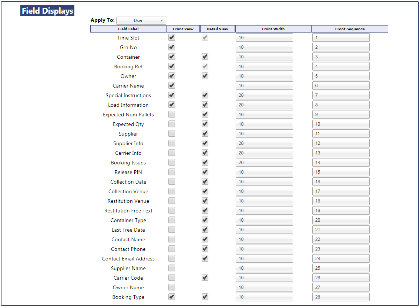Click Front Width field for Owner

click(x=264, y=76)
